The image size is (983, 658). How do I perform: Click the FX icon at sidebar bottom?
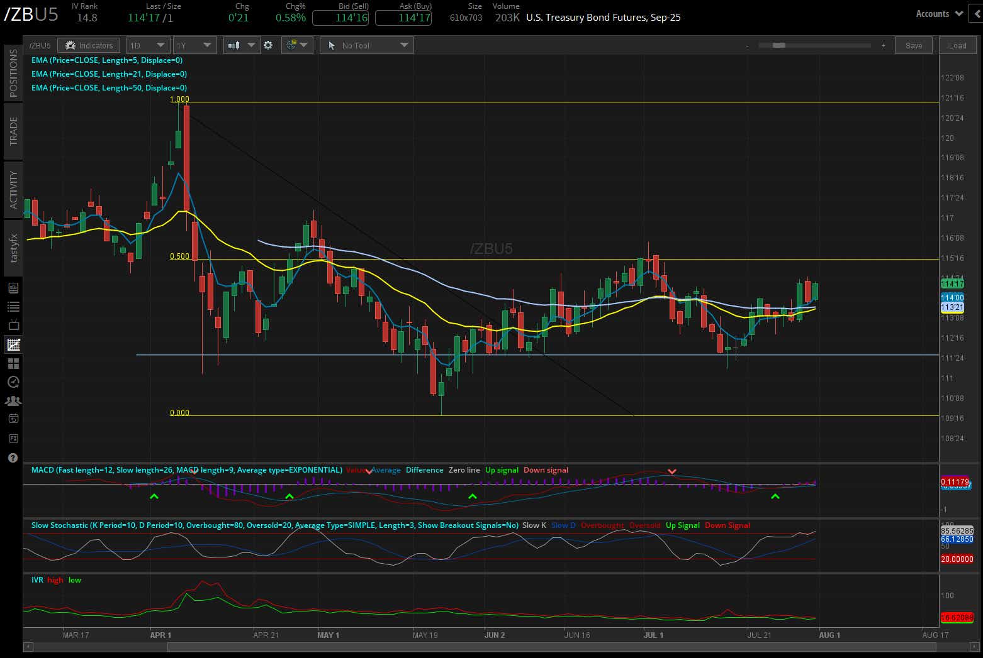(x=13, y=438)
